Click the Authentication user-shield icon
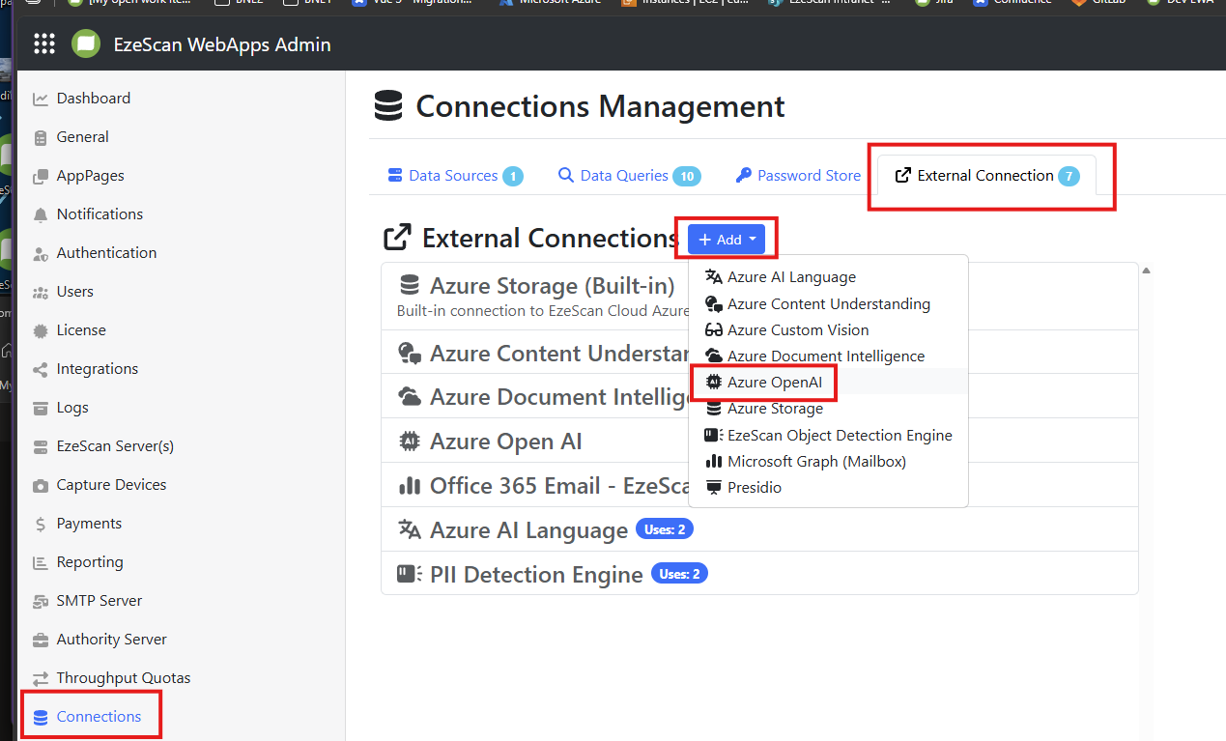This screenshot has height=741, width=1226. [41, 253]
